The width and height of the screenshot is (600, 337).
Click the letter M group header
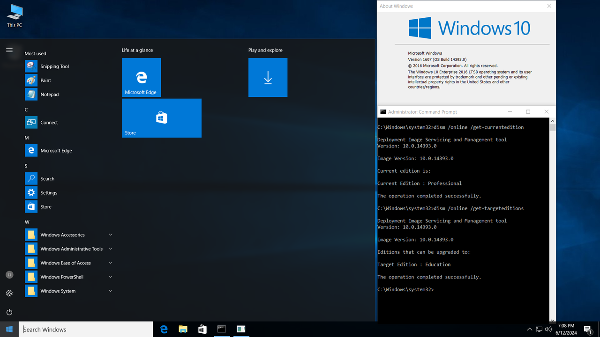[27, 138]
